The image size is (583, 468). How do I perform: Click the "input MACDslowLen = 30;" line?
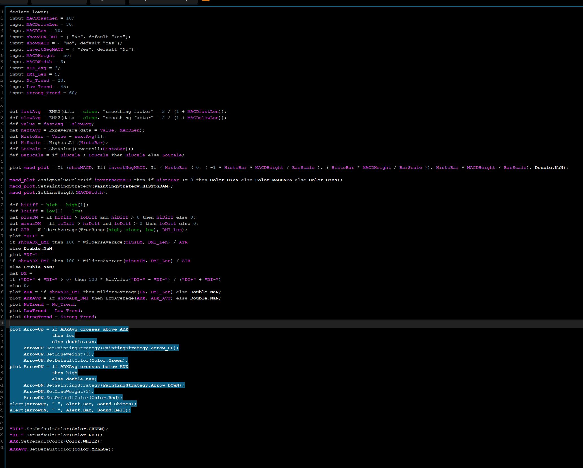(x=42, y=24)
